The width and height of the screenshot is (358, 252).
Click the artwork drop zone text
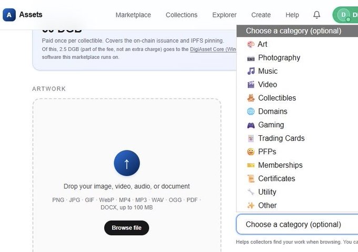tap(127, 186)
